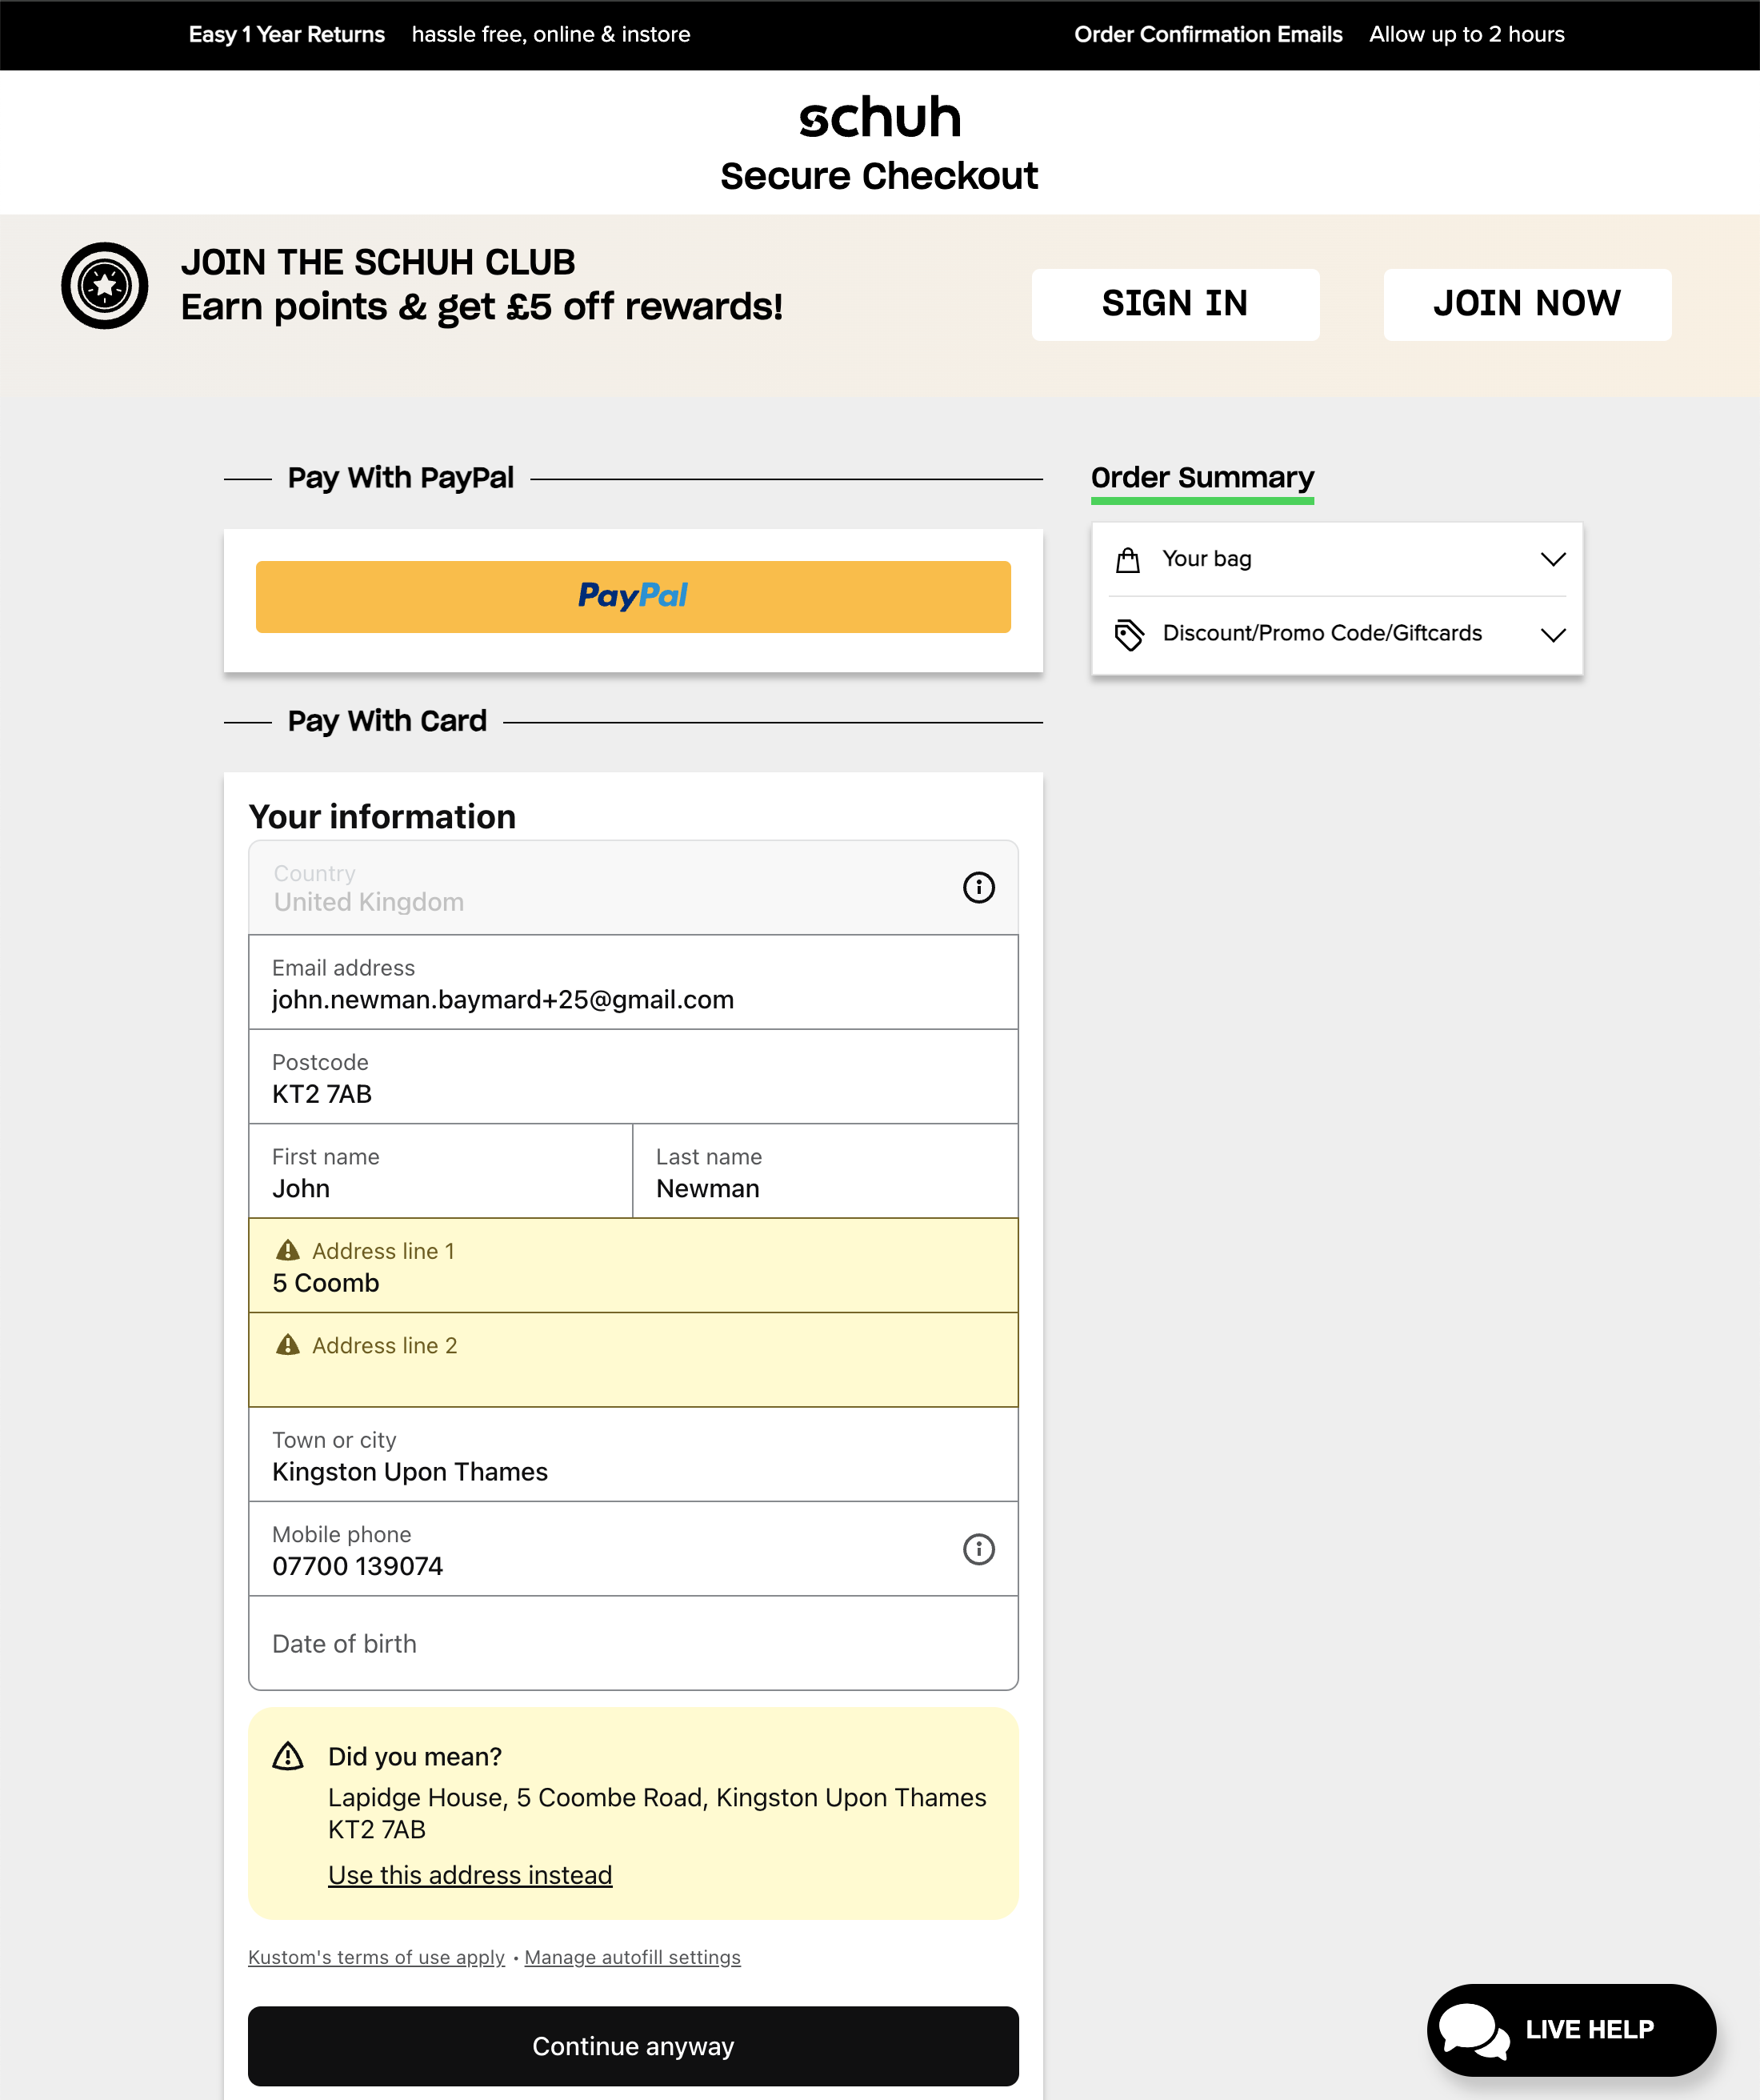Select the Order Summary heading tab
The width and height of the screenshot is (1760, 2100).
1202,478
